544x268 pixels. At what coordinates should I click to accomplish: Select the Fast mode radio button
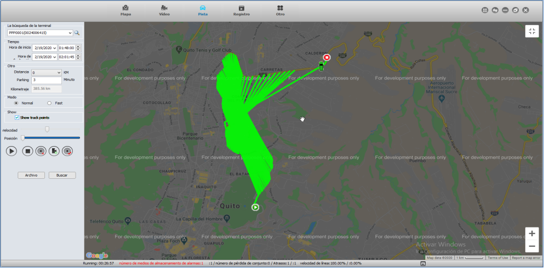tap(49, 103)
